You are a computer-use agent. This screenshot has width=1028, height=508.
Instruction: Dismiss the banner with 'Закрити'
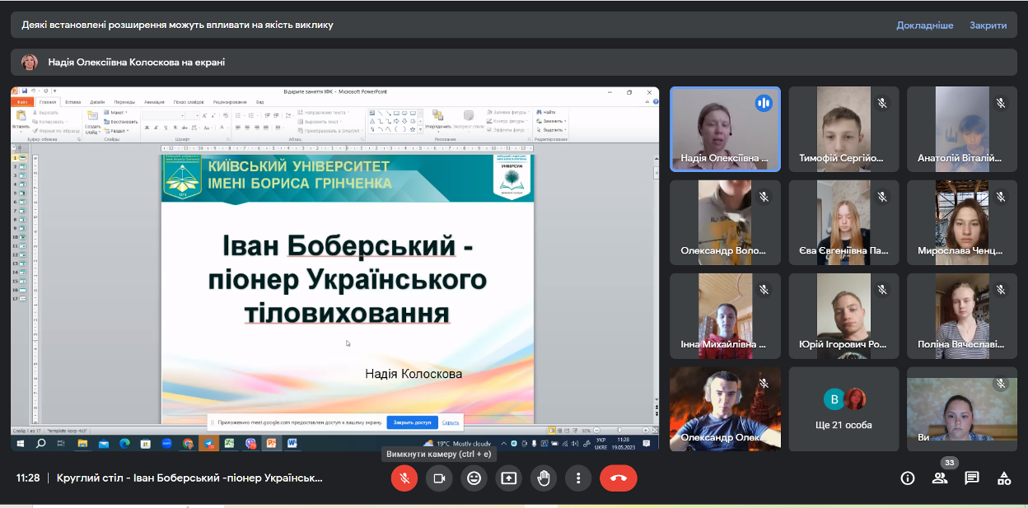click(x=988, y=26)
